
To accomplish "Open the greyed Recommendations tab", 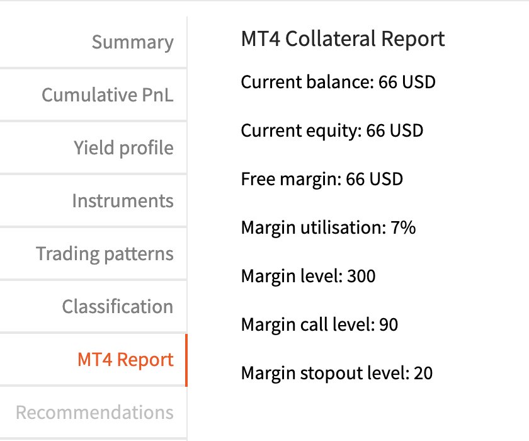I will tap(94, 412).
